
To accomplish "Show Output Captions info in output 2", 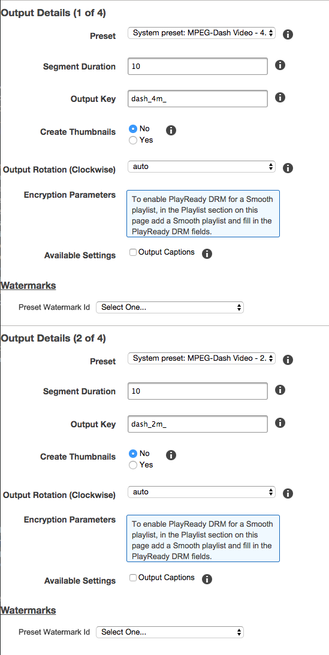I will (x=207, y=579).
